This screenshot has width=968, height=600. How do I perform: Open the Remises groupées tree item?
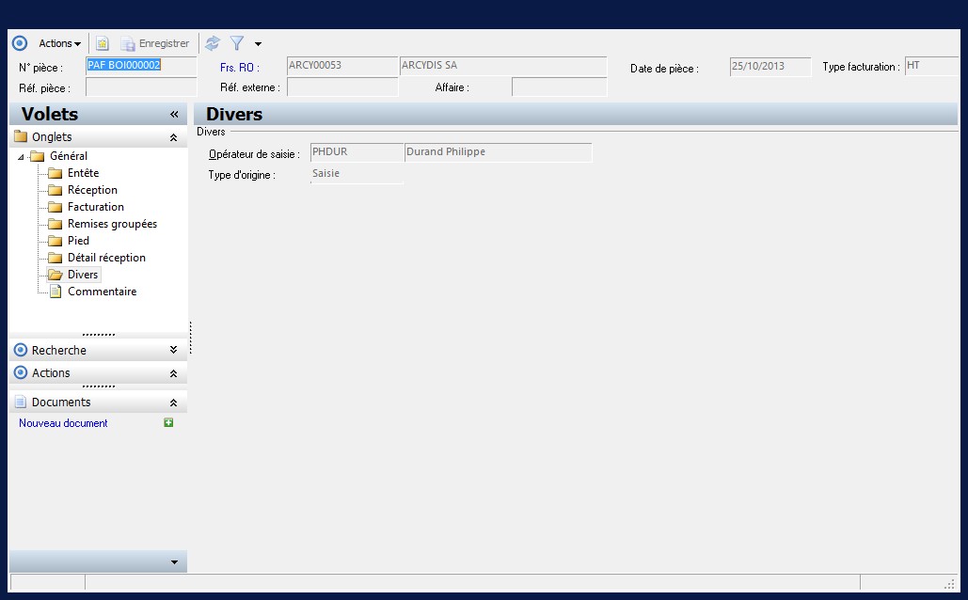click(112, 224)
